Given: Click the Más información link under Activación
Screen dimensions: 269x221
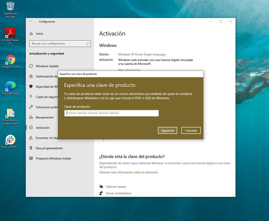Looking at the screenshot, I should click(129, 70).
